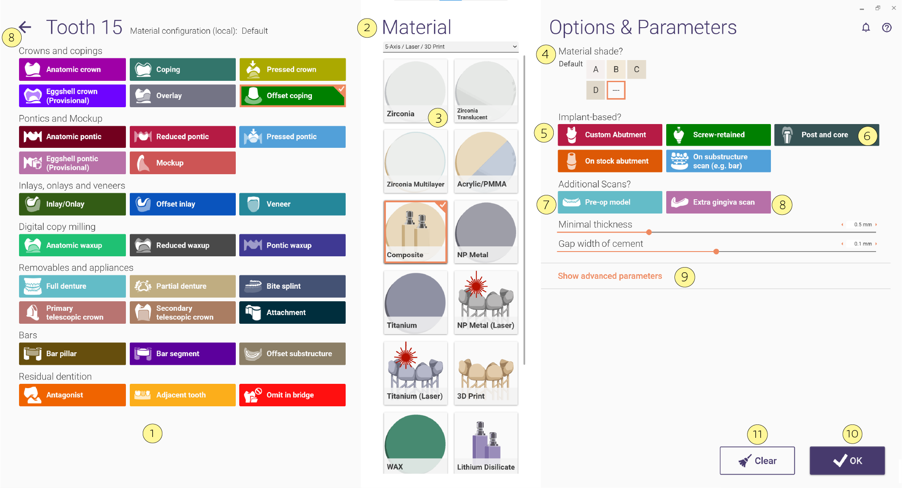Screen dimensions: 902x488
Task: Select material shade B swatch
Action: (616, 70)
